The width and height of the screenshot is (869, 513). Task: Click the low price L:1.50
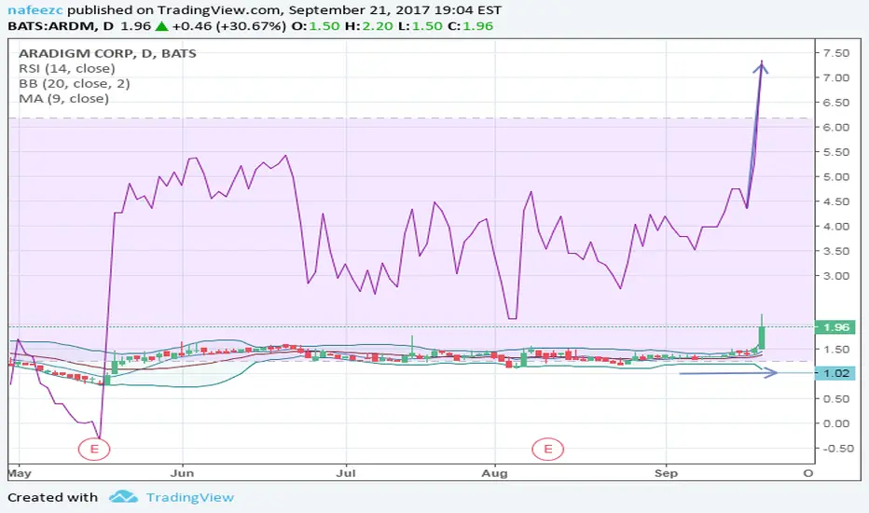(x=420, y=26)
